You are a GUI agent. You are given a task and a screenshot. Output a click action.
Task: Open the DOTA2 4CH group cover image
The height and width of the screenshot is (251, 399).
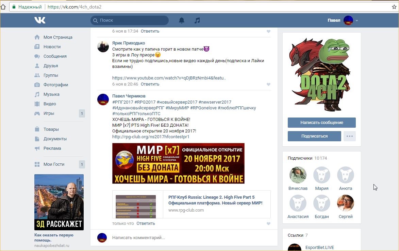tap(322, 75)
